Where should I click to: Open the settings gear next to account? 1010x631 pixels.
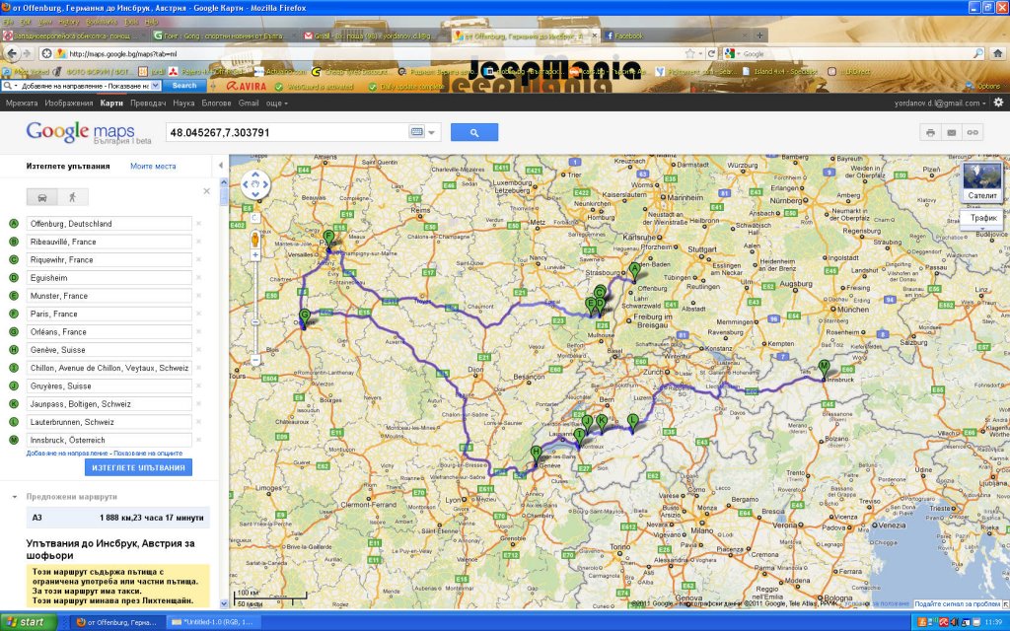(x=998, y=103)
